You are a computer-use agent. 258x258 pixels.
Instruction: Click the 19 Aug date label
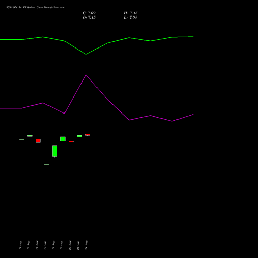tap(61, 245)
